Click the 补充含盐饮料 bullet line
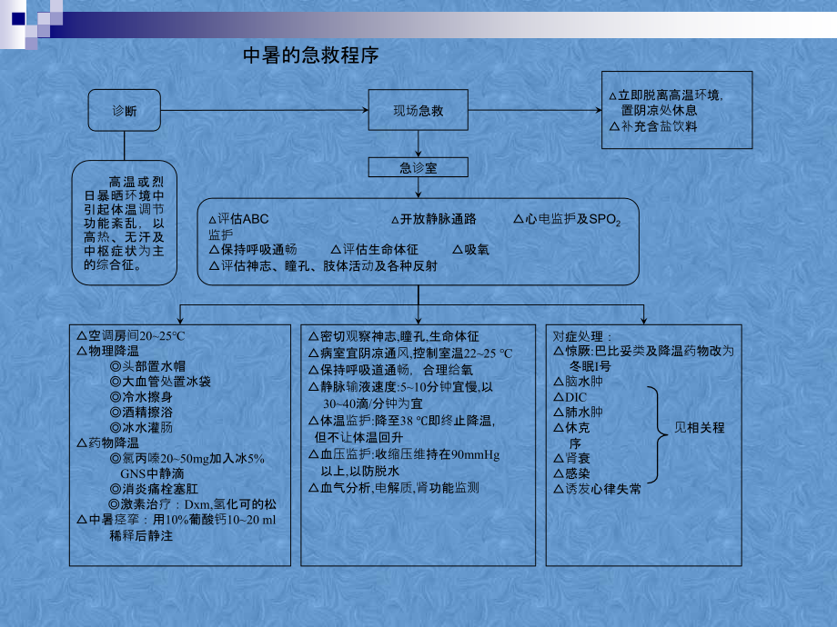The width and height of the screenshot is (837, 627). point(653,126)
